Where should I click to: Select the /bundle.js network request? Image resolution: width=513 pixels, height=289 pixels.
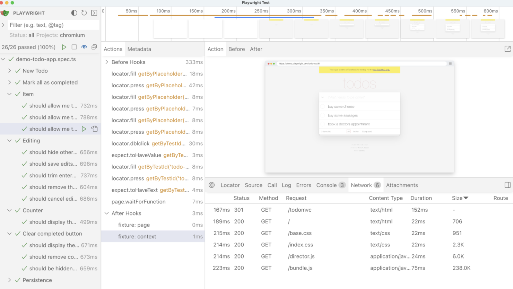click(x=359, y=268)
